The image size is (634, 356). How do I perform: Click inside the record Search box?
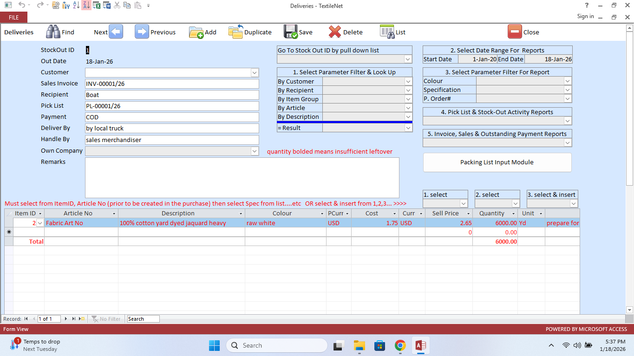pyautogui.click(x=143, y=319)
